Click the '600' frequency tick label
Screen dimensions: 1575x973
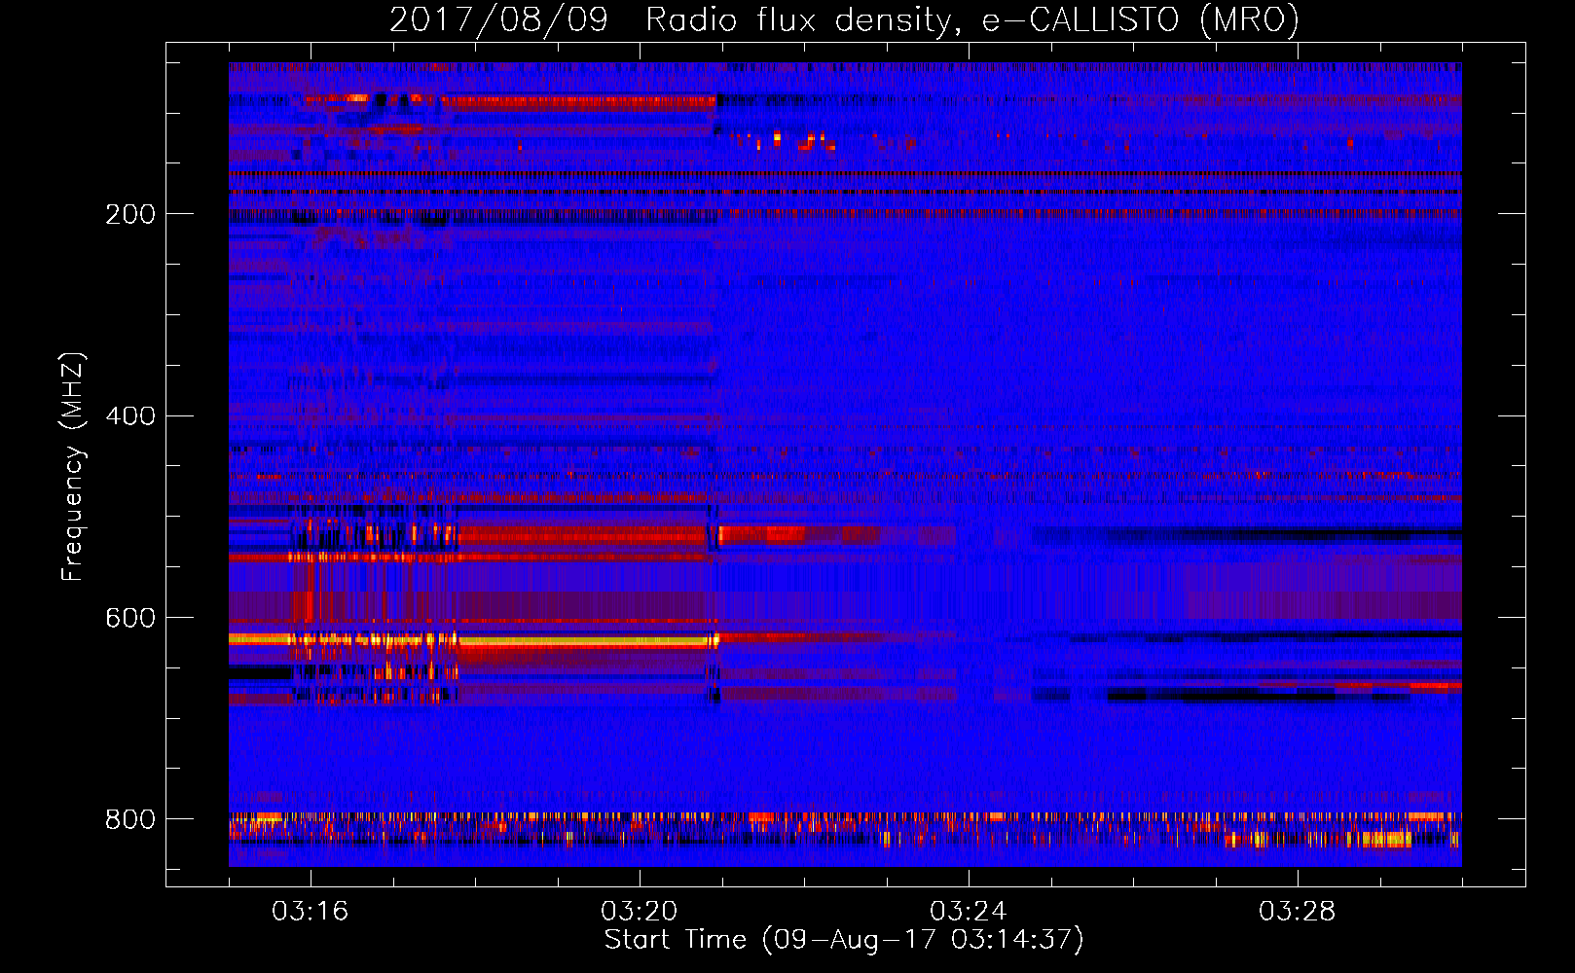(x=130, y=619)
